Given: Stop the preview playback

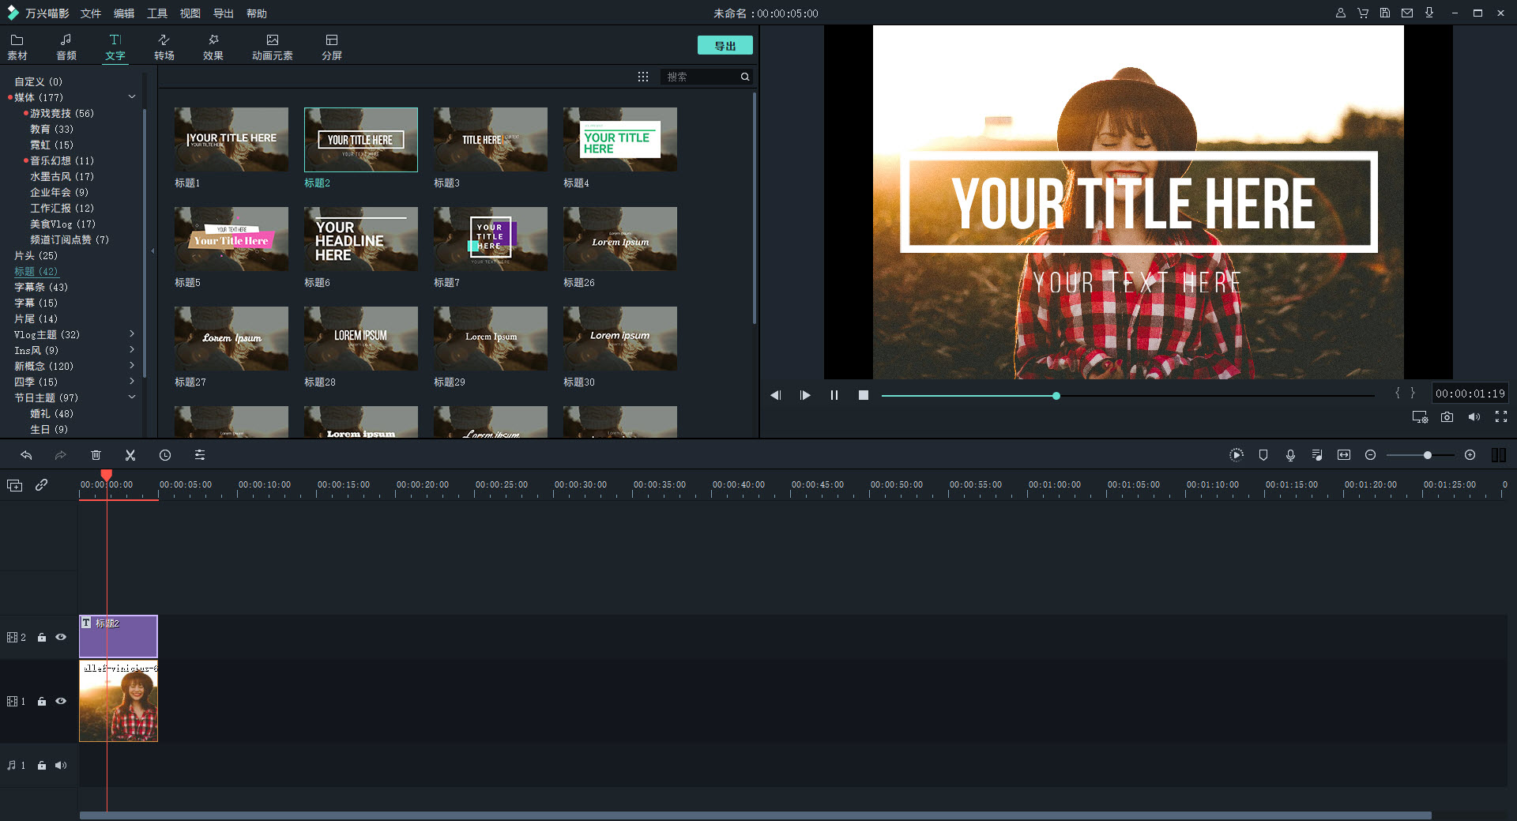Looking at the screenshot, I should (x=864, y=395).
